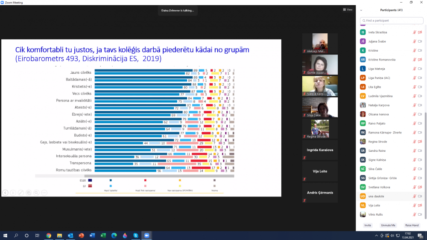427x240 pixels.
Task: Select Raivo Putjato in participants list
Action: coord(377,123)
